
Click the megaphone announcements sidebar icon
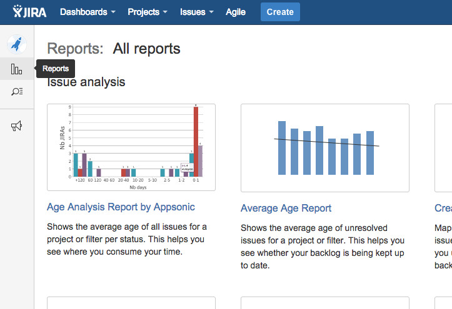pyautogui.click(x=16, y=126)
